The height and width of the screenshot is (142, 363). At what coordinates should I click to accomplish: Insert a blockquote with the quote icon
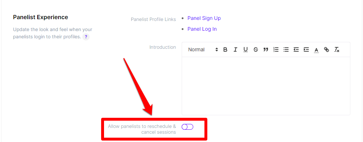[266, 50]
